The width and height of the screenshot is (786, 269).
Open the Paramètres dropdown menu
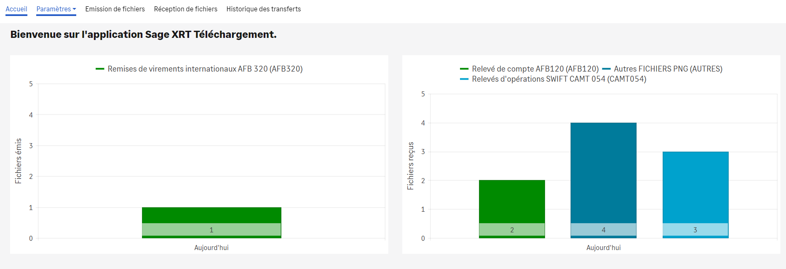coord(56,9)
